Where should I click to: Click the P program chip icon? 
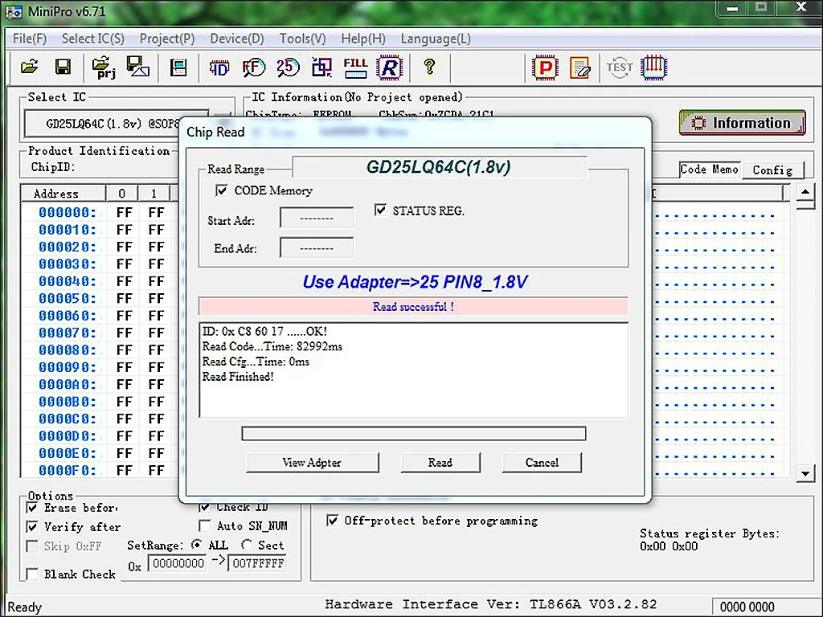pos(545,67)
